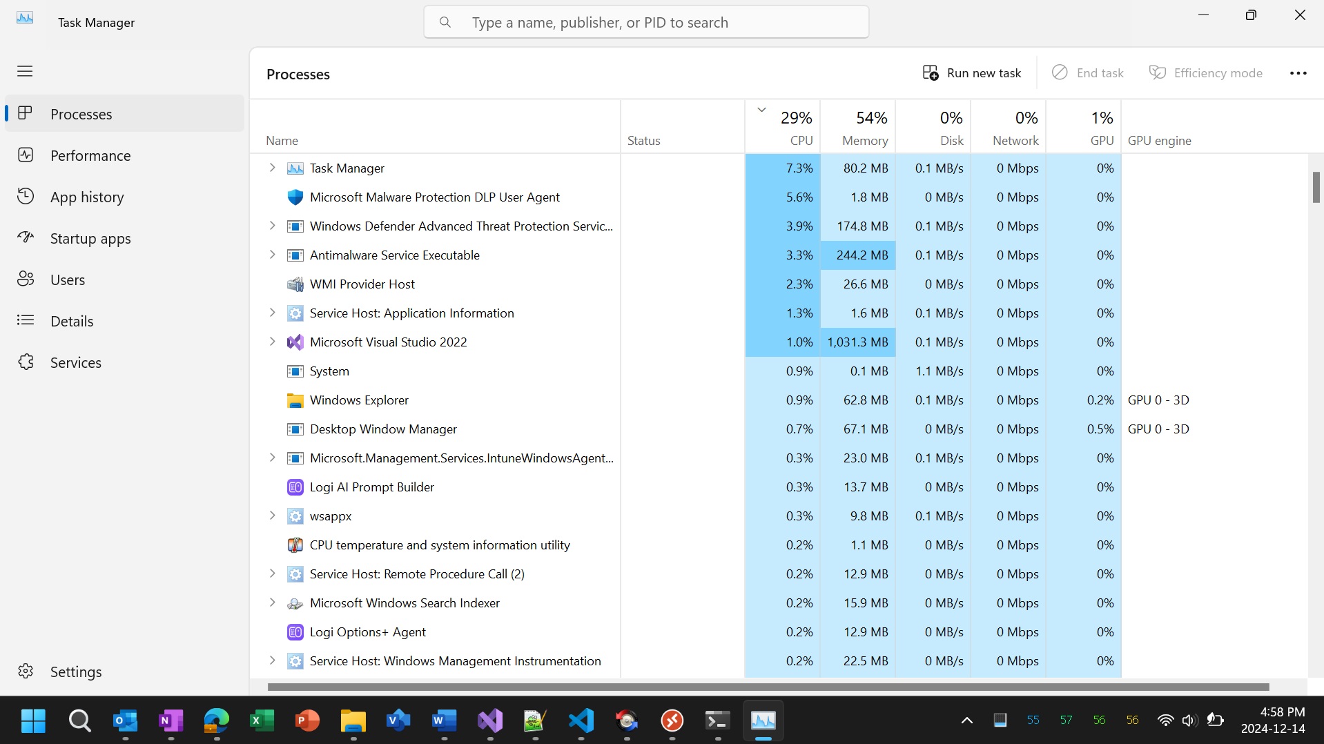Sort by the Name column header

click(x=435, y=127)
